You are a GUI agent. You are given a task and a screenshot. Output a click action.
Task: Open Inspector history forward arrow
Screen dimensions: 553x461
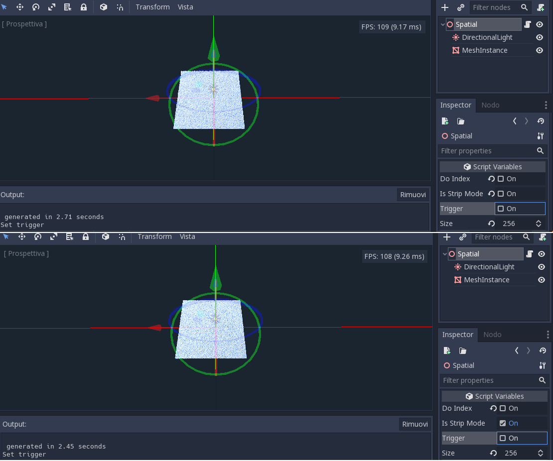(x=526, y=120)
